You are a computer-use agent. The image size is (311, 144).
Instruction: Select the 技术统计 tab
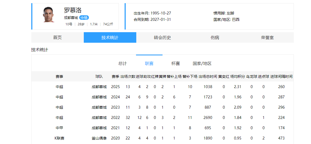(110, 37)
